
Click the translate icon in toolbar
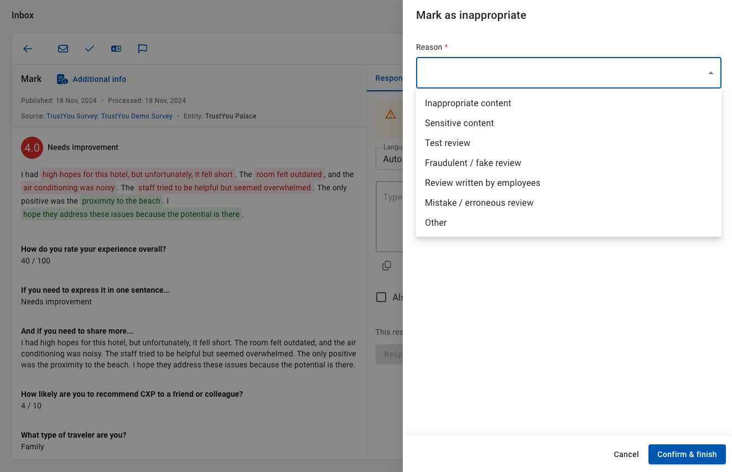click(116, 49)
